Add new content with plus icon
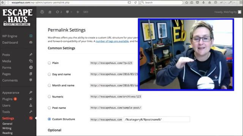This screenshot has width=243, height=136. 77,12
